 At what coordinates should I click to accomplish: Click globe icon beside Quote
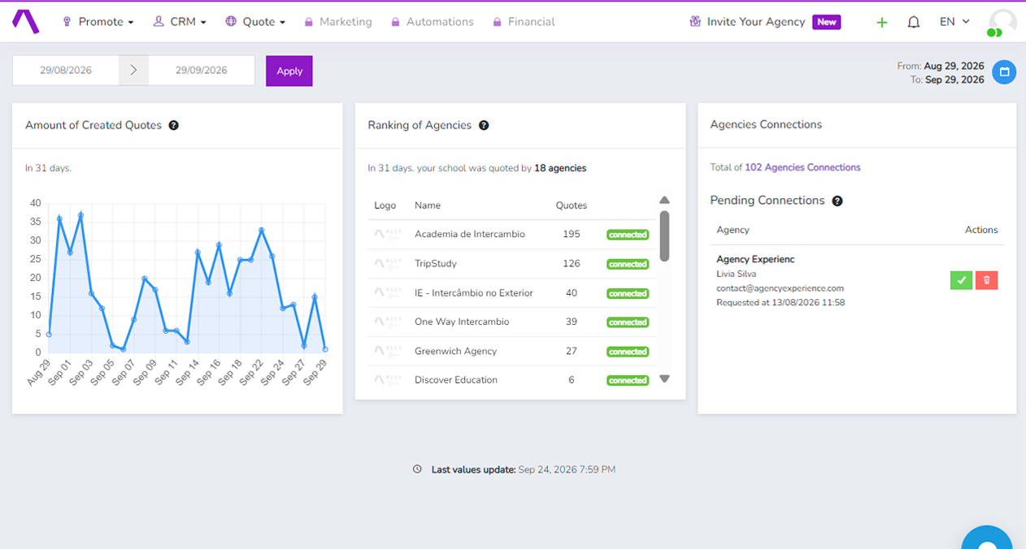[x=231, y=22]
